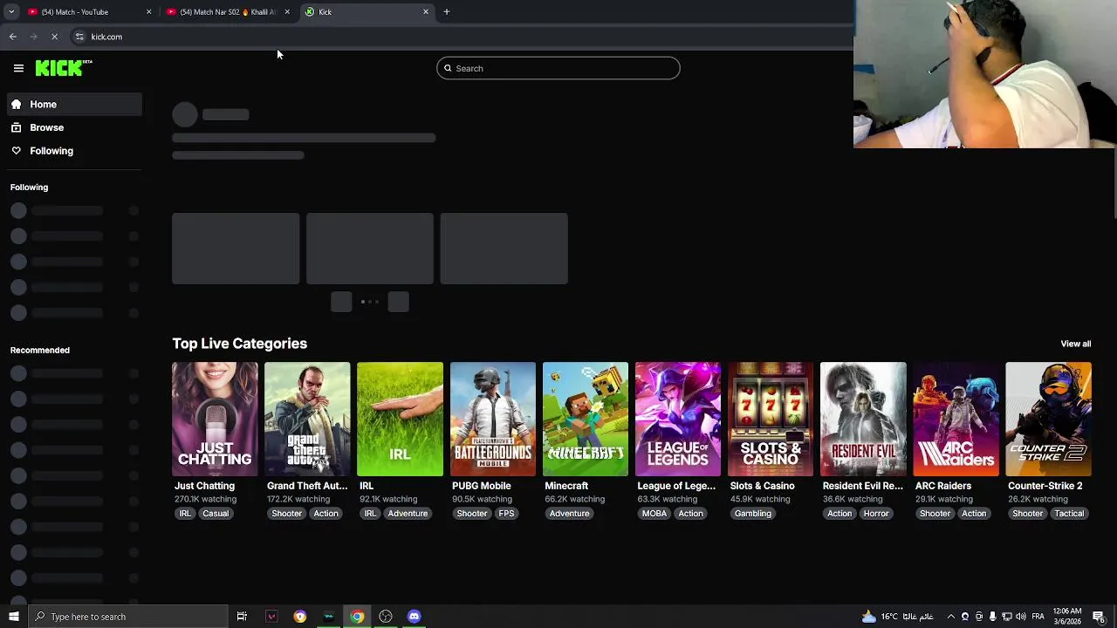
Task: Click the FRA language indicator
Action: (x=1038, y=617)
